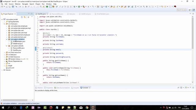The height and width of the screenshot is (110, 196).
Task: Click the Save toolbar icon
Action: click(7, 7)
